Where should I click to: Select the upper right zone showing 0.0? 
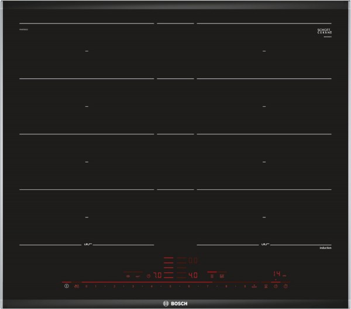click(193, 261)
